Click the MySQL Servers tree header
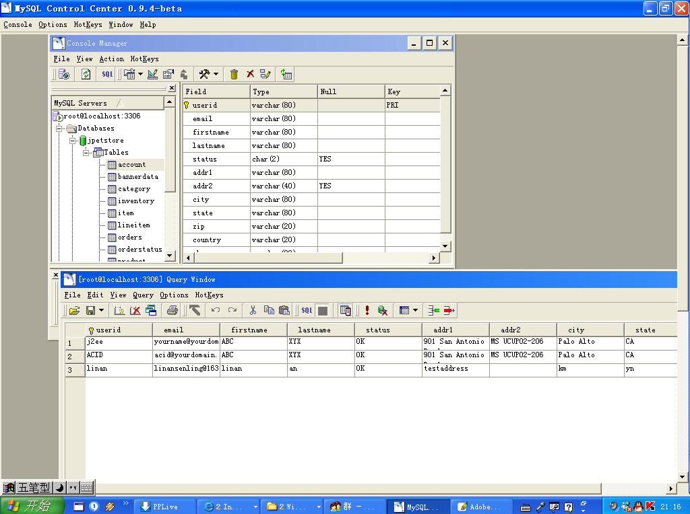Image resolution: width=690 pixels, height=514 pixels. tap(108, 103)
